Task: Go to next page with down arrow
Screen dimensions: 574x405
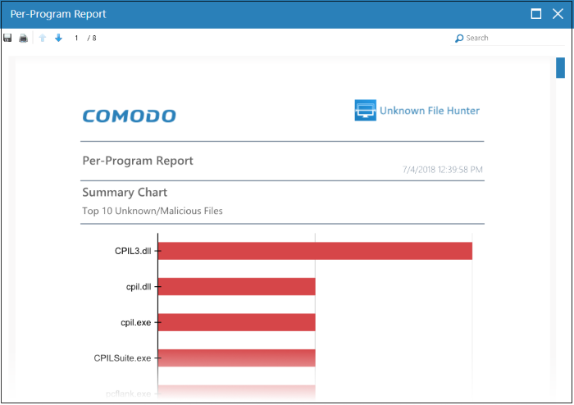Action: (58, 38)
